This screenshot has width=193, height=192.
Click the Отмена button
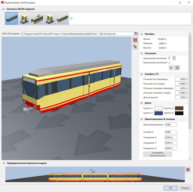click(x=185, y=188)
